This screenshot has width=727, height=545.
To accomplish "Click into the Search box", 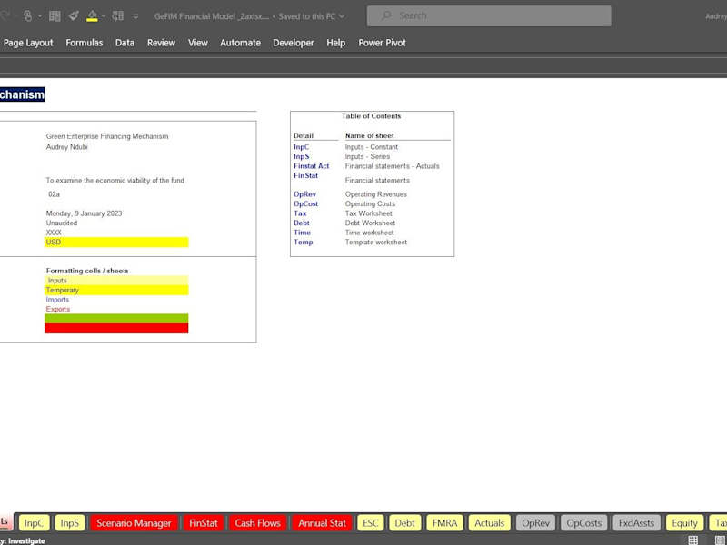I will [489, 15].
